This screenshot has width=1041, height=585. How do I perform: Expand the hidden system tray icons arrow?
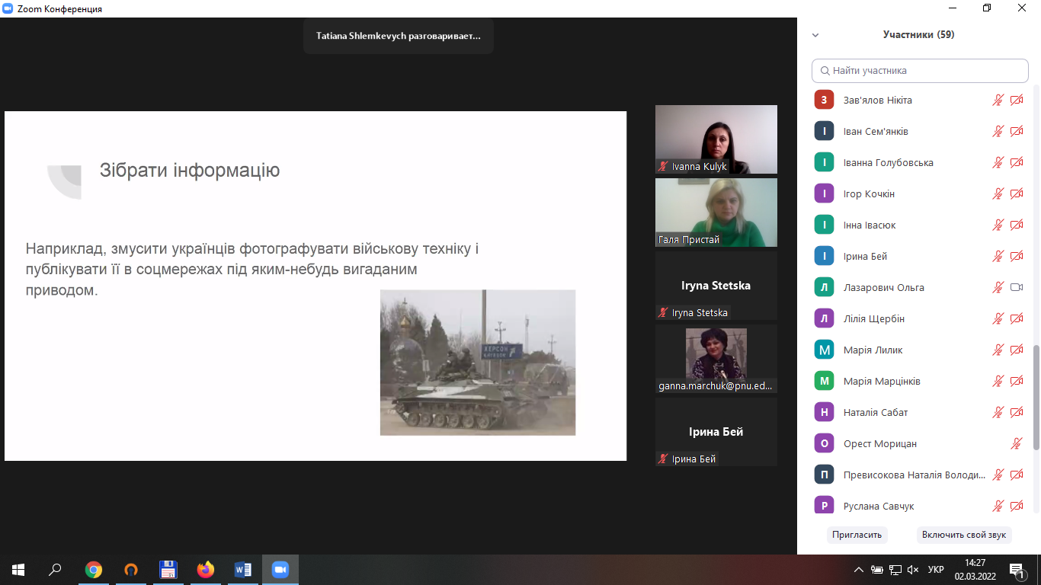[859, 570]
